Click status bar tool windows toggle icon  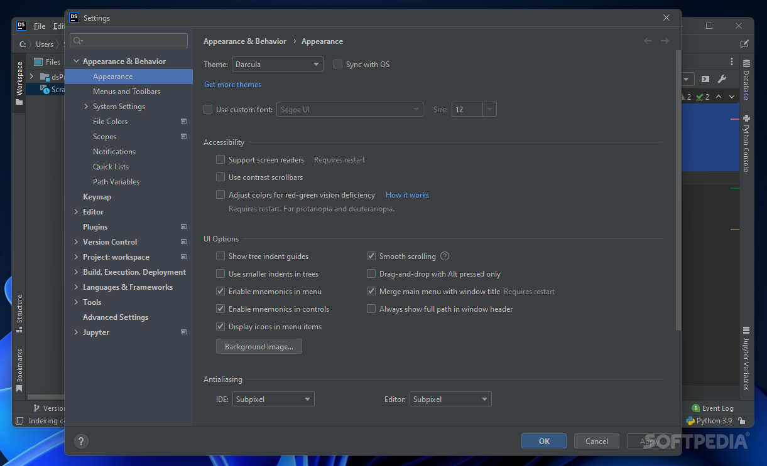pyautogui.click(x=19, y=421)
